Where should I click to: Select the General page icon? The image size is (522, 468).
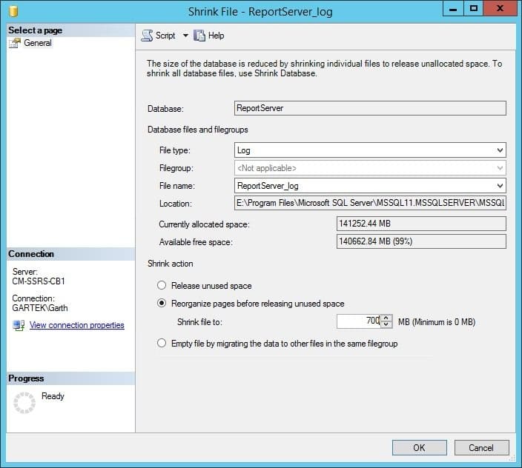click(15, 43)
